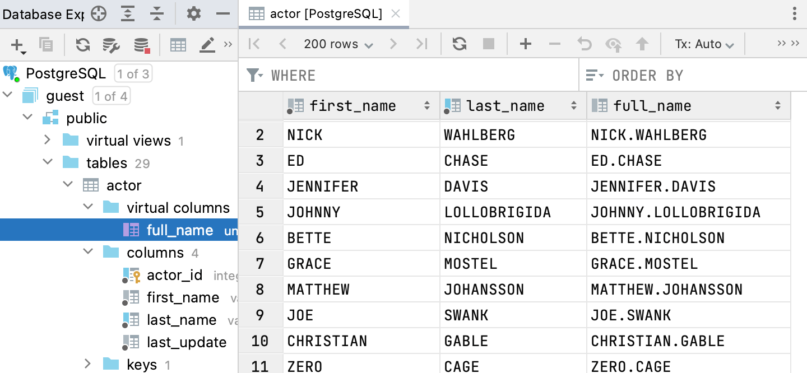Screen dimensions: 807x373
Task: Collapse all nodes in Database Explorer
Action: coord(157,13)
